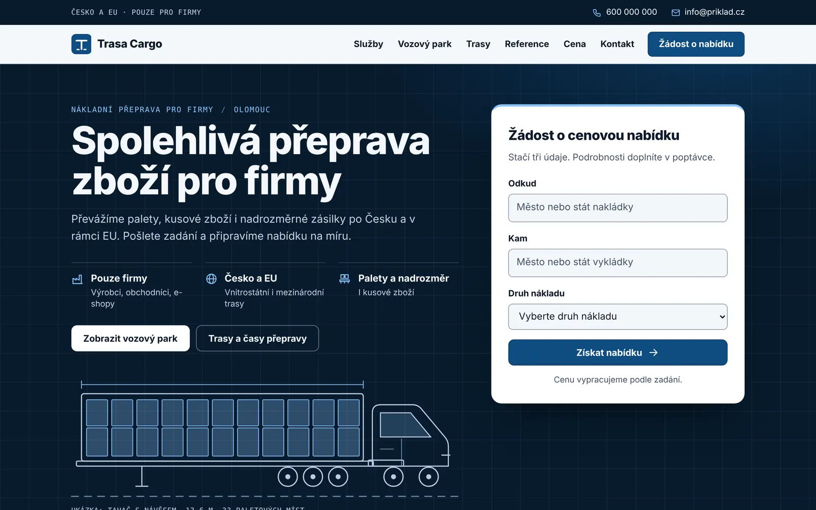
Task: Click the Cenu vypracujeme podle zadání note
Action: [x=618, y=379]
